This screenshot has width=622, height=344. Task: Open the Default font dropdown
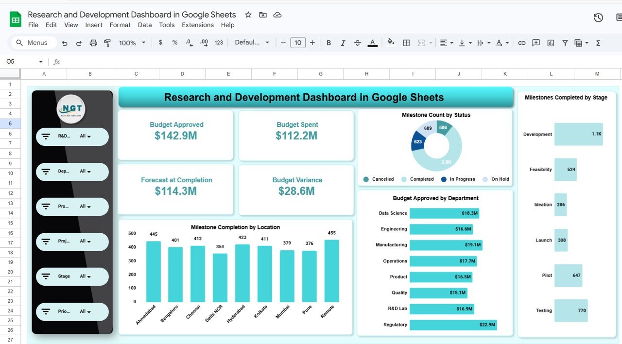(252, 43)
